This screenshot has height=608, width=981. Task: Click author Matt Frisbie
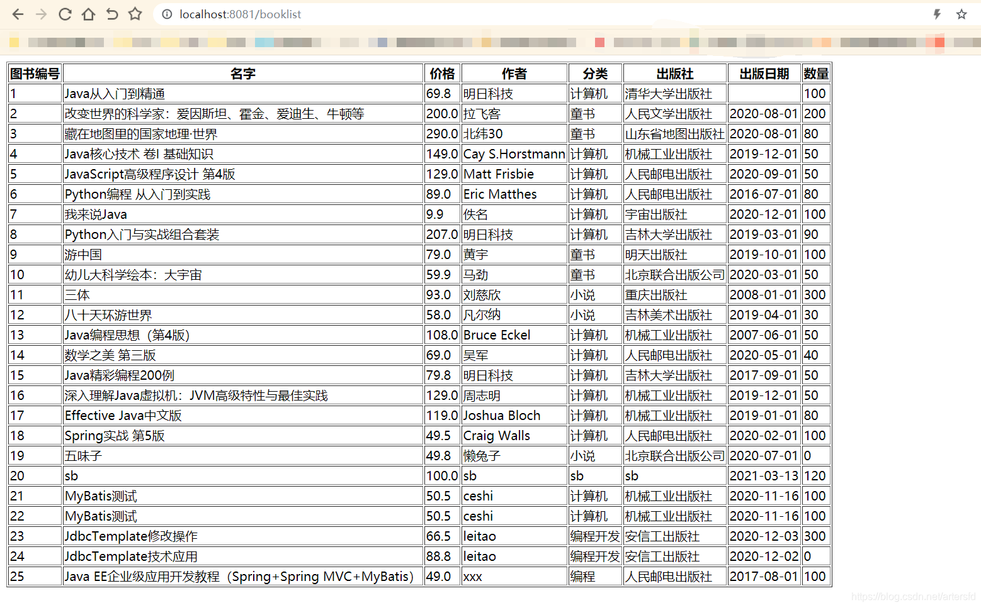[x=499, y=174]
